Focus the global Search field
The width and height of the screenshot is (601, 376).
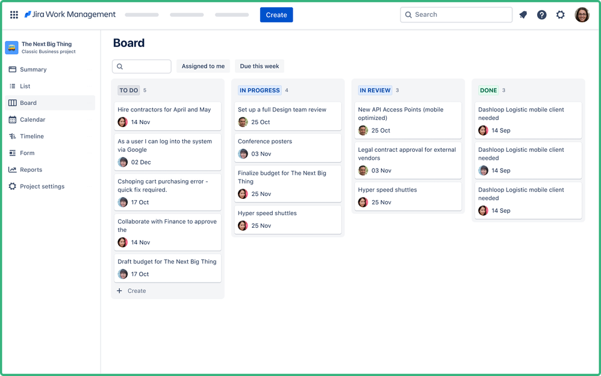point(456,14)
